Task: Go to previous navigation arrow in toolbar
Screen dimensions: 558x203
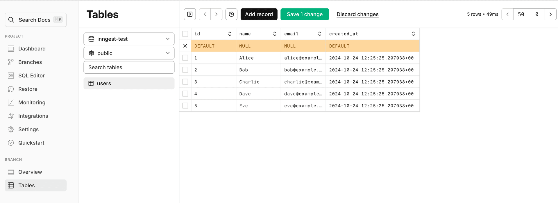Action: (x=205, y=14)
